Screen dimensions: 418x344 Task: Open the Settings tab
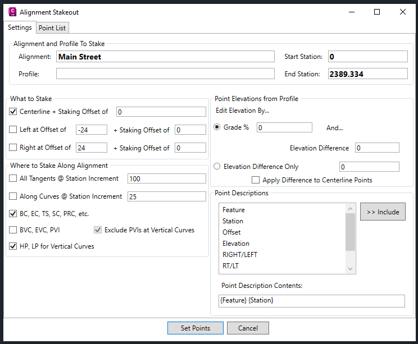point(20,27)
